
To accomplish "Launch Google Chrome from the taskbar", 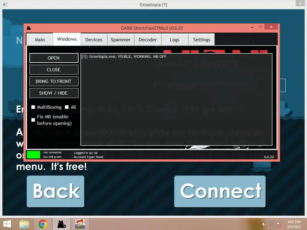I will (43, 224).
